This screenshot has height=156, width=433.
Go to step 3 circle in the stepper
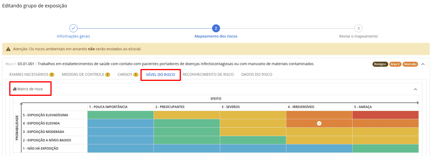click(x=358, y=28)
